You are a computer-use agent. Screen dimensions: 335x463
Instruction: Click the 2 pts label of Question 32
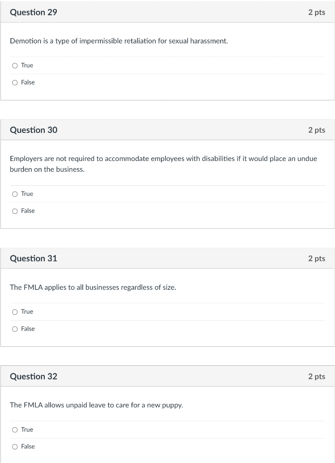pos(317,377)
